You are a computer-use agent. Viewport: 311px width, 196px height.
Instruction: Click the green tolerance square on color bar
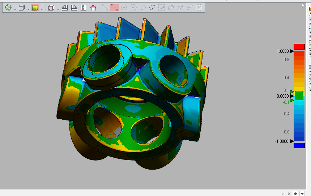pos(299,96)
